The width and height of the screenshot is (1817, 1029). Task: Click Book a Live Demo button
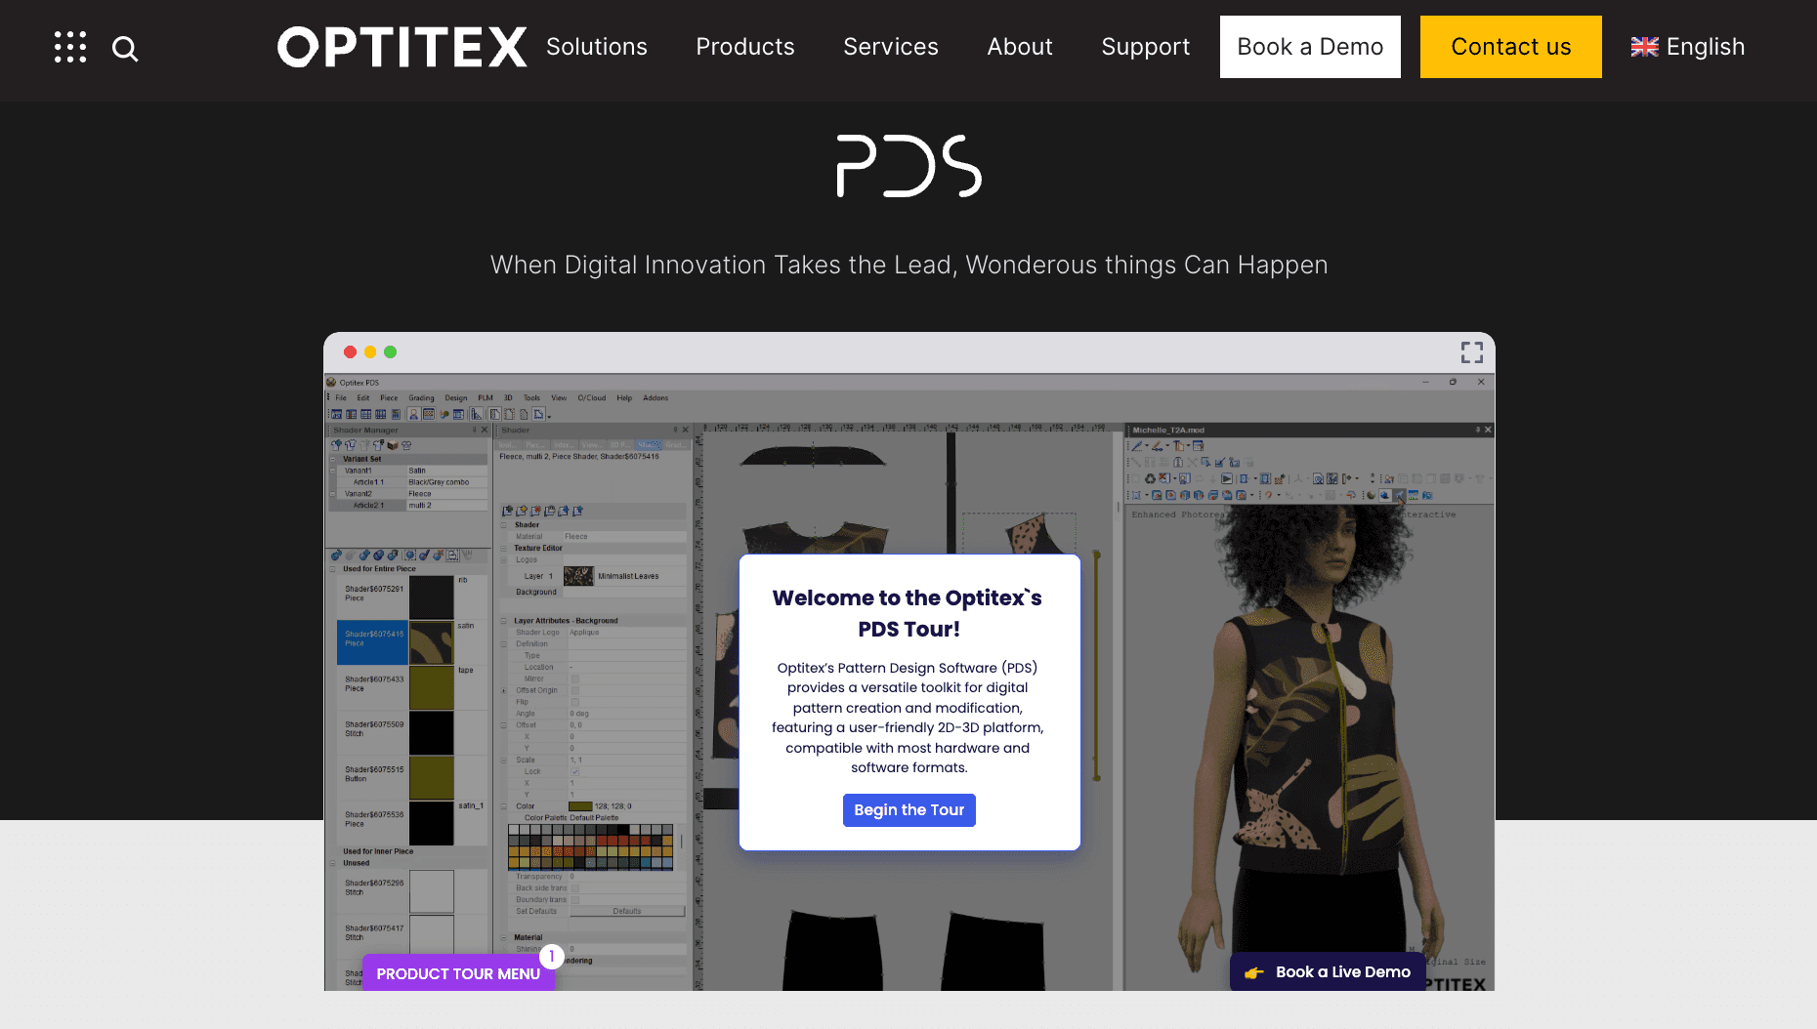[1328, 972]
